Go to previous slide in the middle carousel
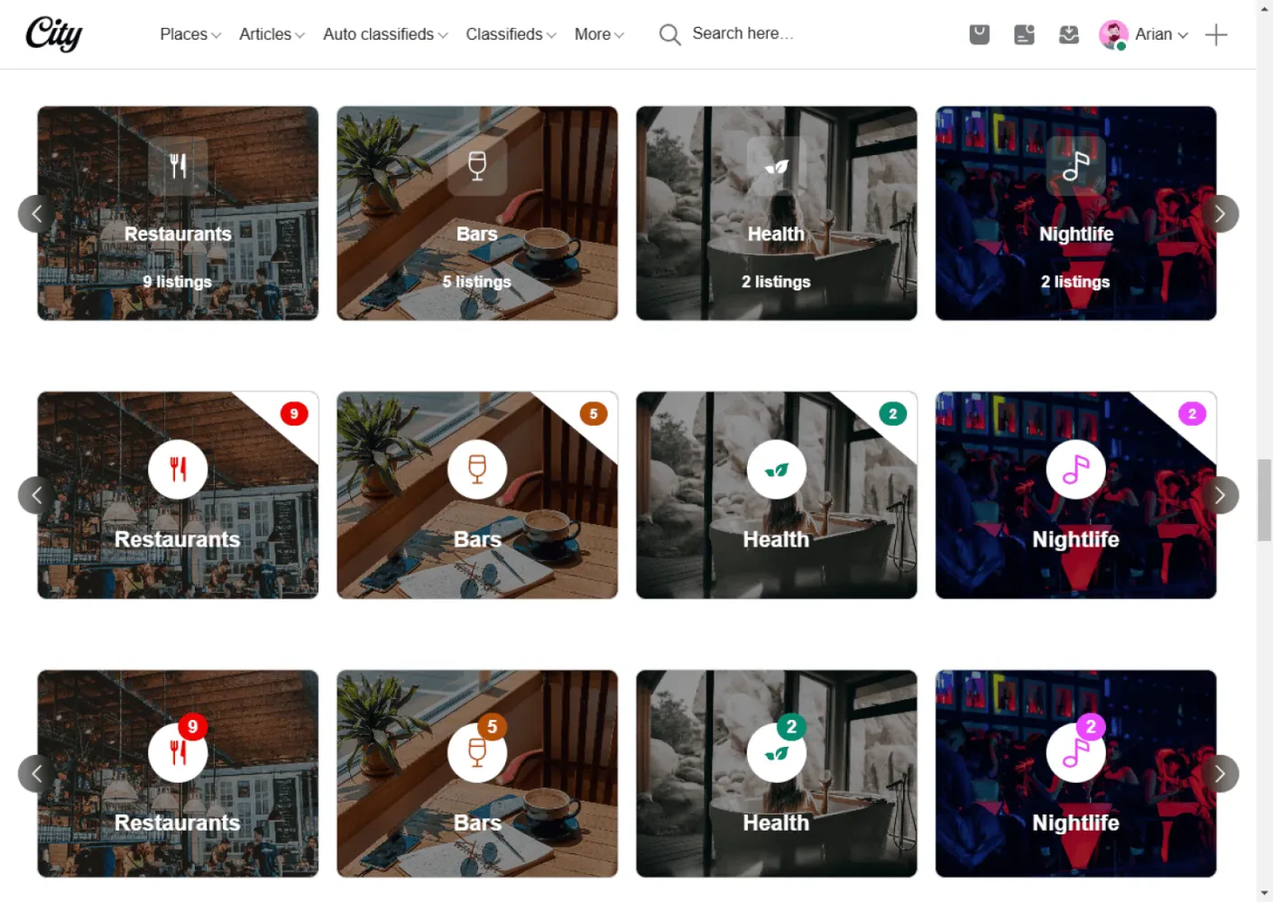The width and height of the screenshot is (1273, 902). [x=36, y=495]
